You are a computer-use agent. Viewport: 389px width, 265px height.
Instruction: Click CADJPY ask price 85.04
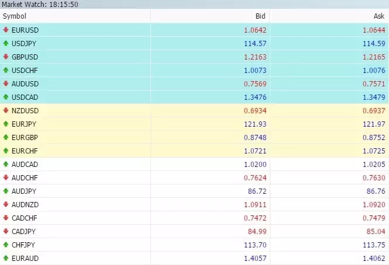click(x=376, y=231)
